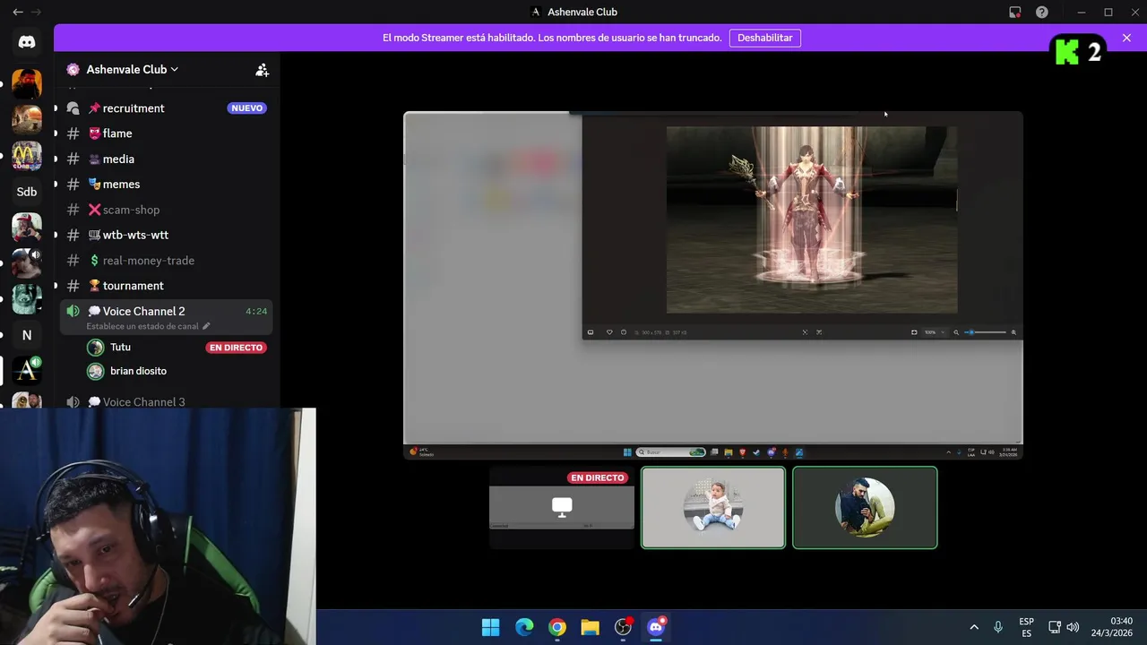Open the desert landscape server icon

point(27,119)
